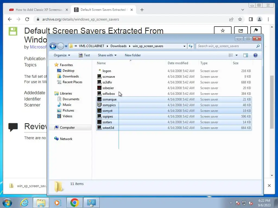Open the Share with menu

pos(107,55)
